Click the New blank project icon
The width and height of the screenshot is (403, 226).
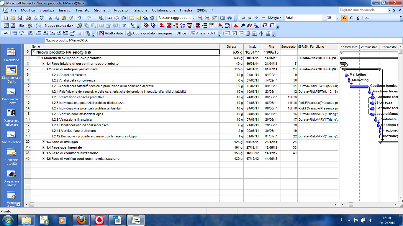tap(6, 18)
